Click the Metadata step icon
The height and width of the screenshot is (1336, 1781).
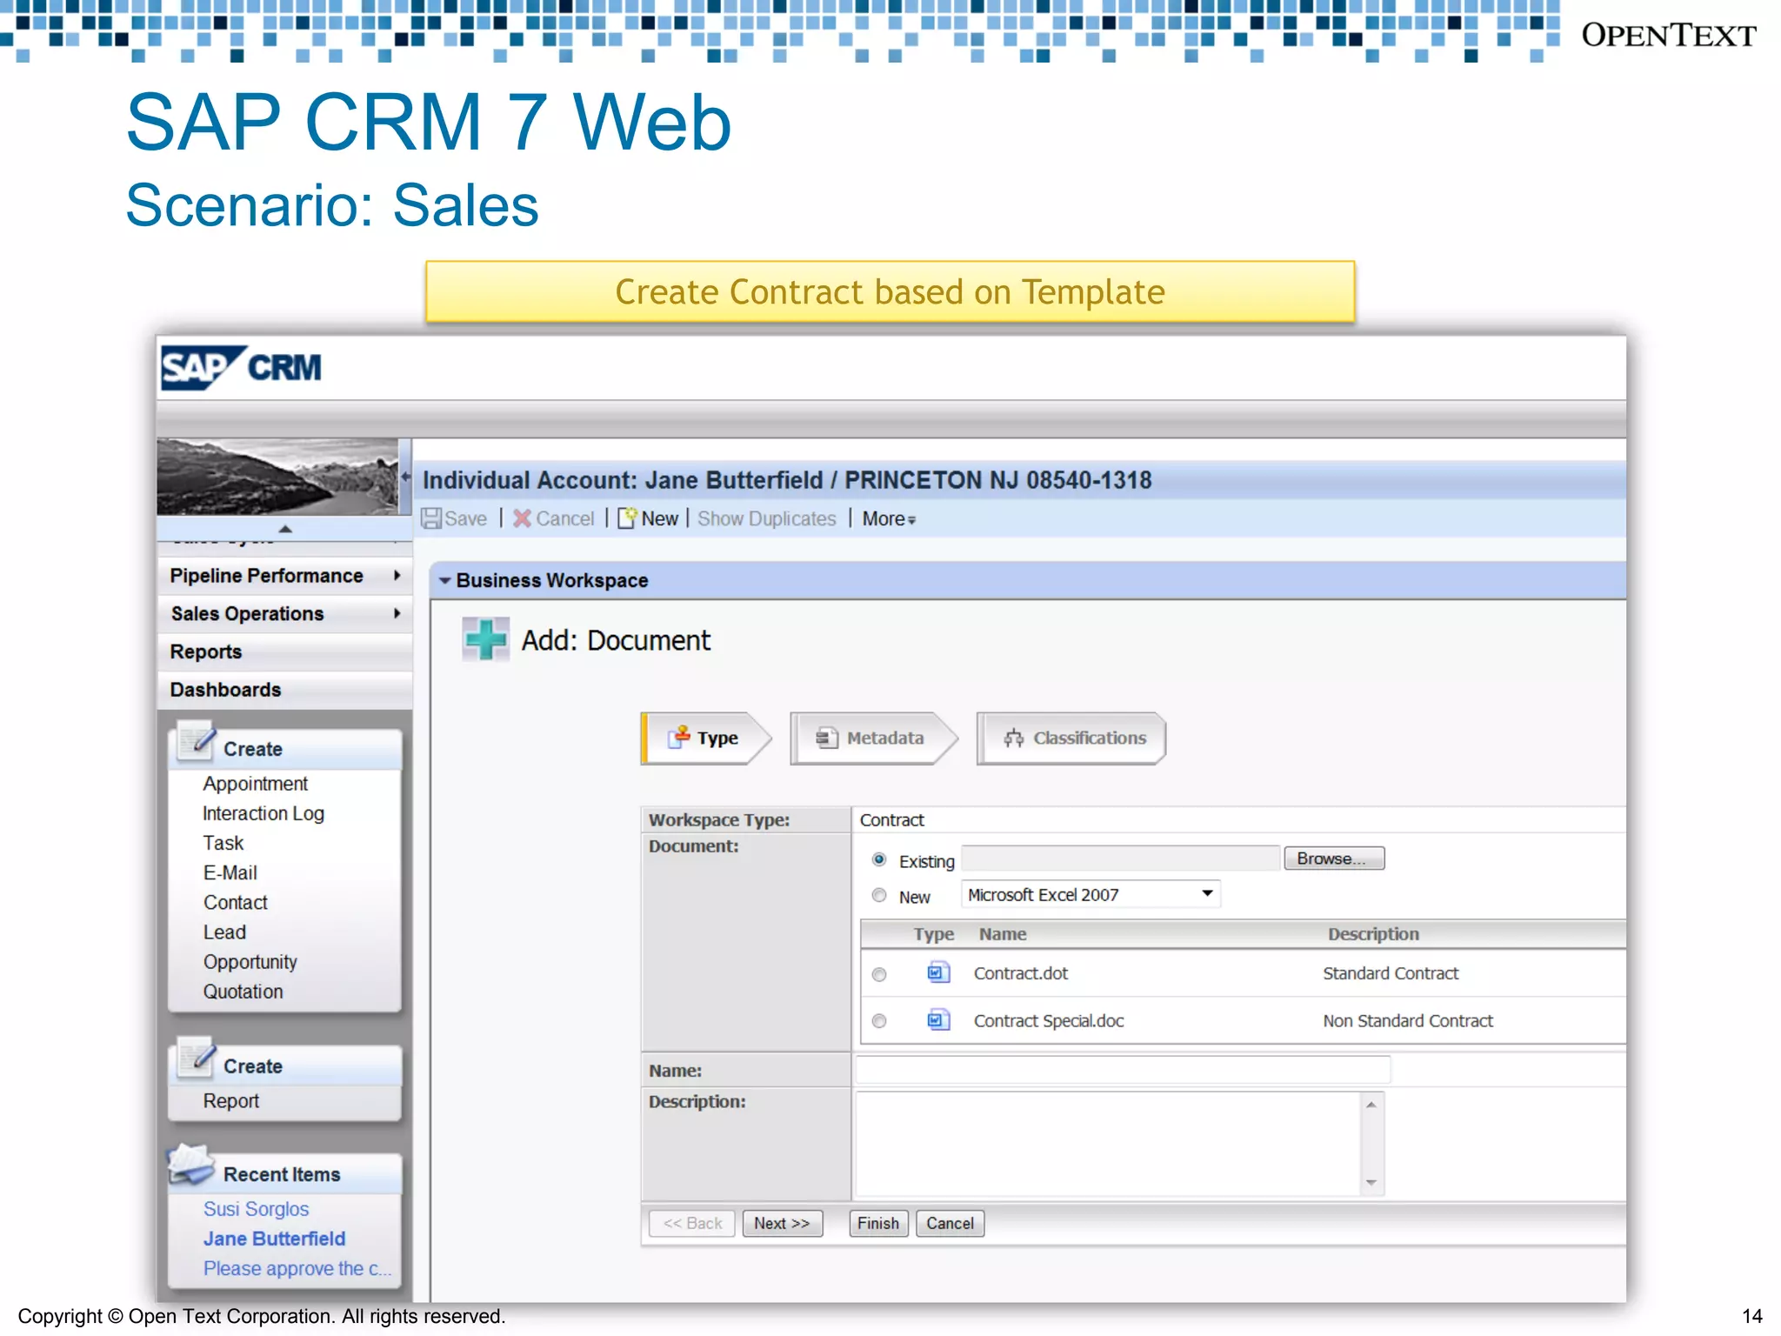click(826, 738)
